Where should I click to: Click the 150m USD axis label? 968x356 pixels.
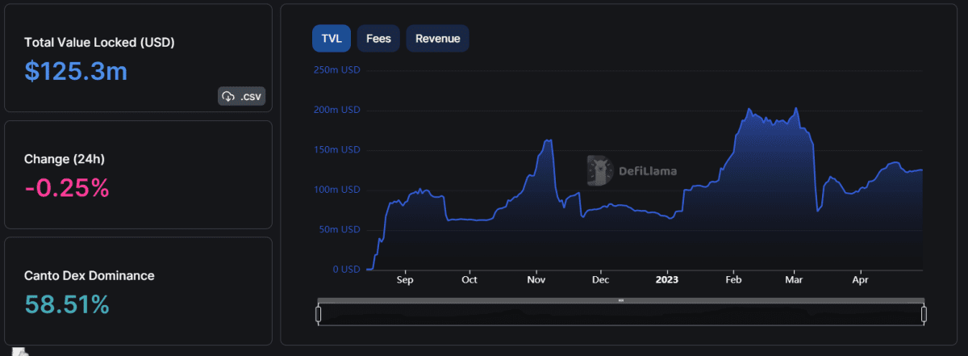point(336,150)
